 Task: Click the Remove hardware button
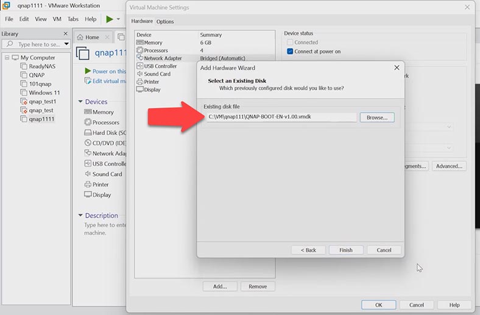pos(258,286)
